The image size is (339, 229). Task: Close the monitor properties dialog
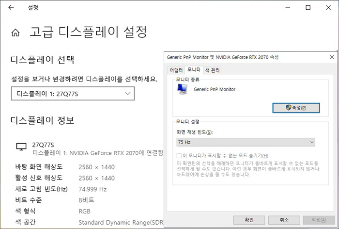(x=331, y=57)
